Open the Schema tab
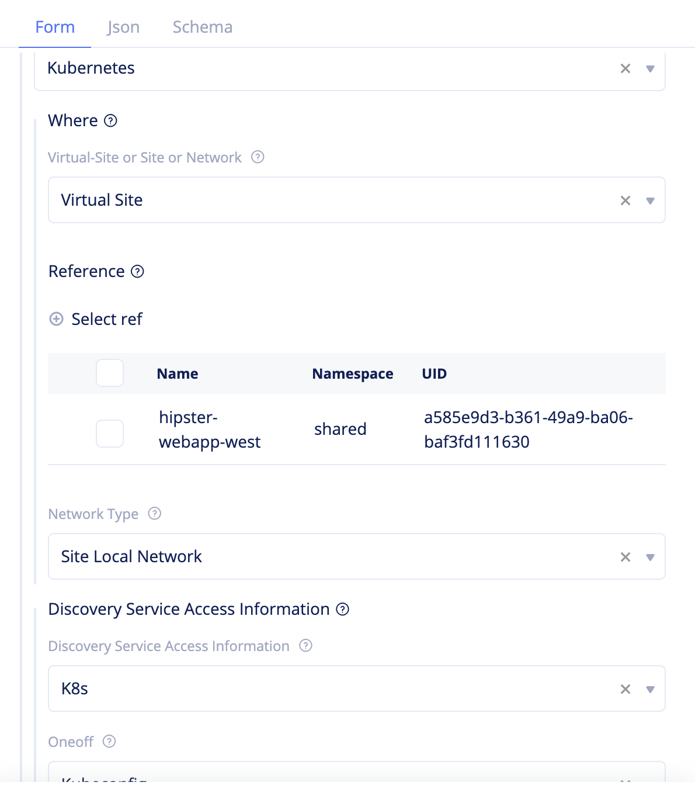Image resolution: width=695 pixels, height=803 pixels. [202, 27]
